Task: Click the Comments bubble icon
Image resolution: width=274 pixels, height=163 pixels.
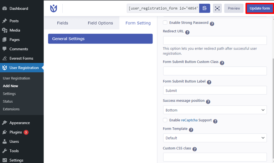Action: [5, 49]
